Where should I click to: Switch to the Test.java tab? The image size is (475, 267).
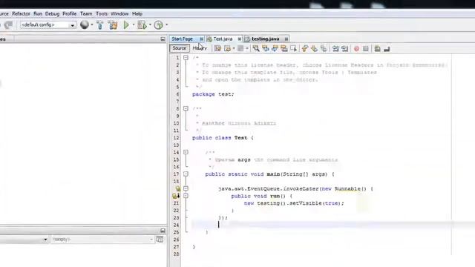pyautogui.click(x=223, y=39)
